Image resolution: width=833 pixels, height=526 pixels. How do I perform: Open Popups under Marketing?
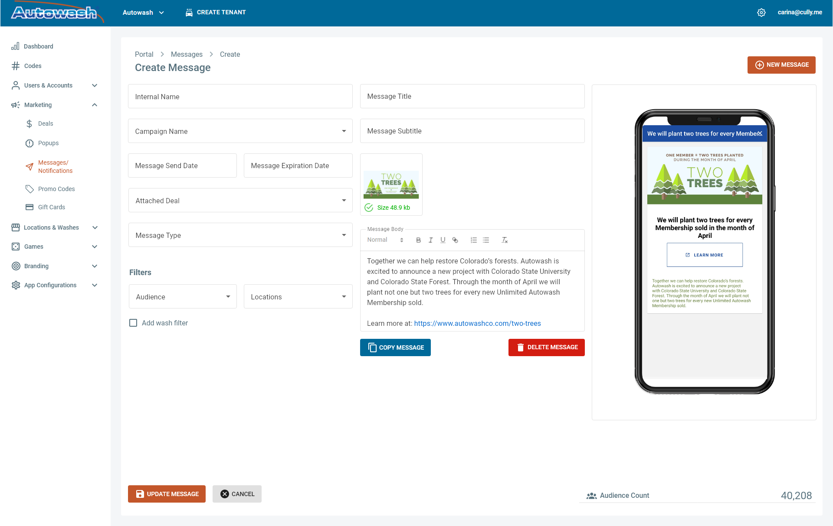(48, 143)
